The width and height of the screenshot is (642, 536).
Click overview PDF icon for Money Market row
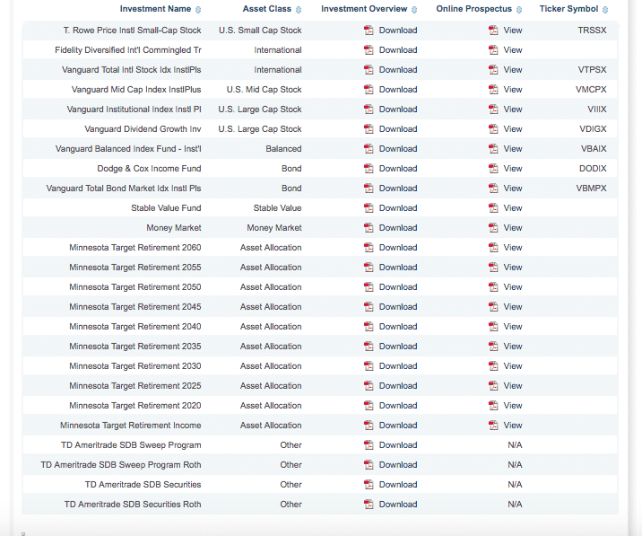click(x=369, y=228)
